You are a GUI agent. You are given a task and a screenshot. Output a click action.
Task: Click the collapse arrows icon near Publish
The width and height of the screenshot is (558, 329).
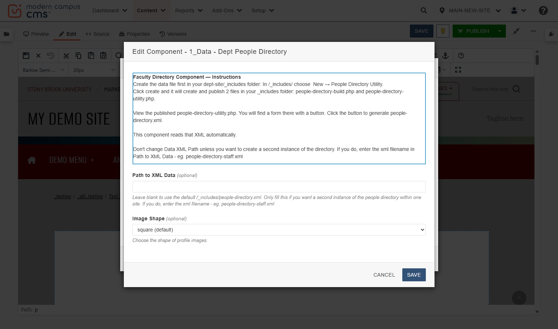coord(516,31)
